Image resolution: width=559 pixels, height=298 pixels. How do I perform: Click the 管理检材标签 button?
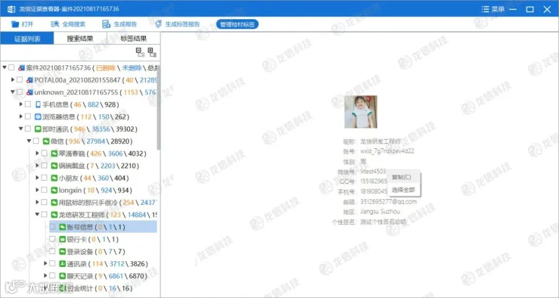click(237, 25)
